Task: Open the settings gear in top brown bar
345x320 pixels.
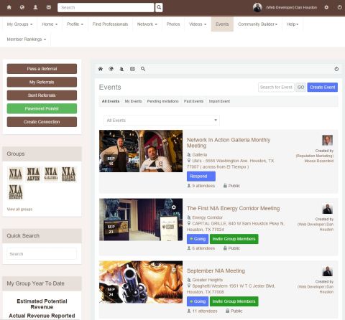Action: (326, 7)
